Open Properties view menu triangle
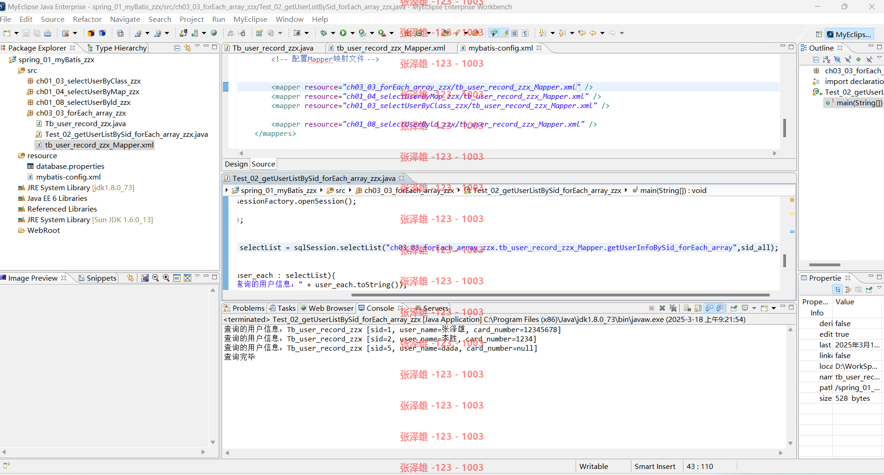Image resolution: width=884 pixels, height=475 pixels. point(879,288)
